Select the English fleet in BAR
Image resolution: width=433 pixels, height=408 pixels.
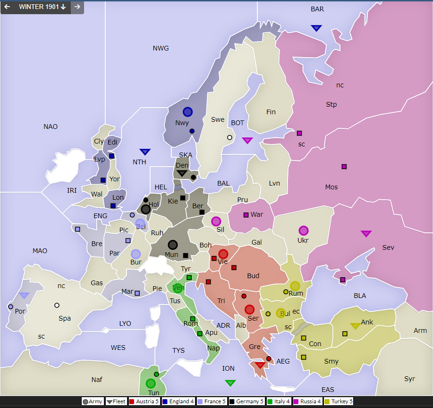pos(316,28)
